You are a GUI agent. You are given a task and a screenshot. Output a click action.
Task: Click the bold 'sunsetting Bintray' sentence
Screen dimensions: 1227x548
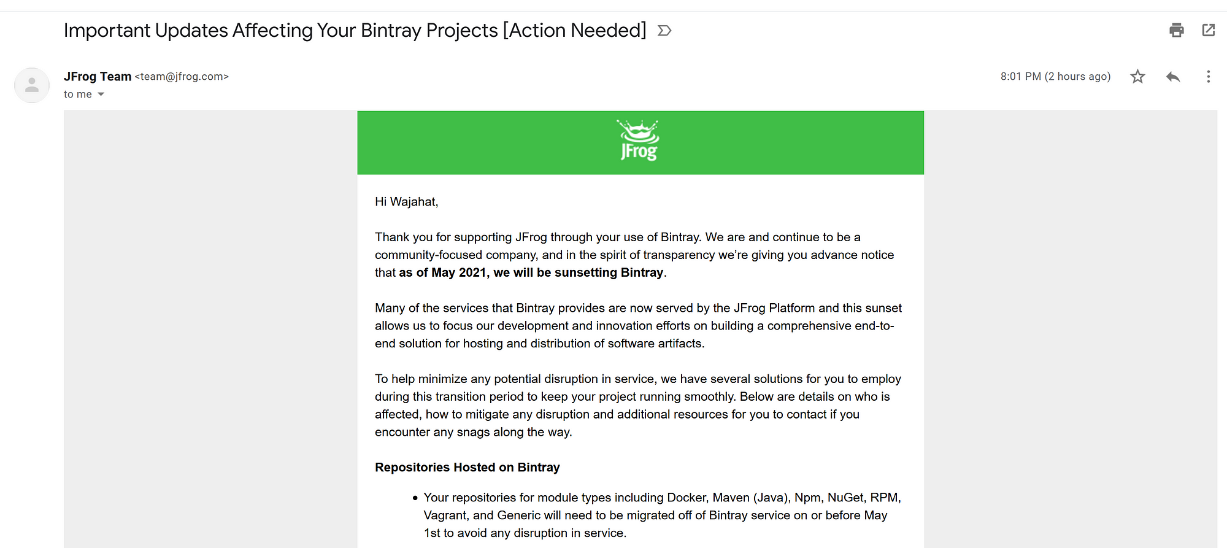[531, 272]
